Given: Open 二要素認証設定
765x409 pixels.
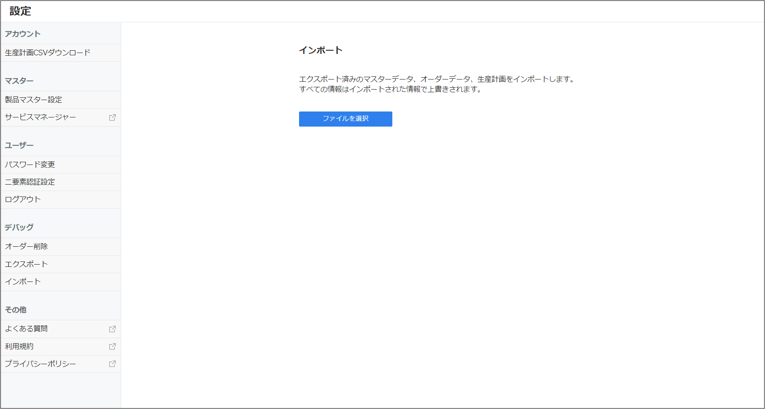Looking at the screenshot, I should click(x=61, y=182).
